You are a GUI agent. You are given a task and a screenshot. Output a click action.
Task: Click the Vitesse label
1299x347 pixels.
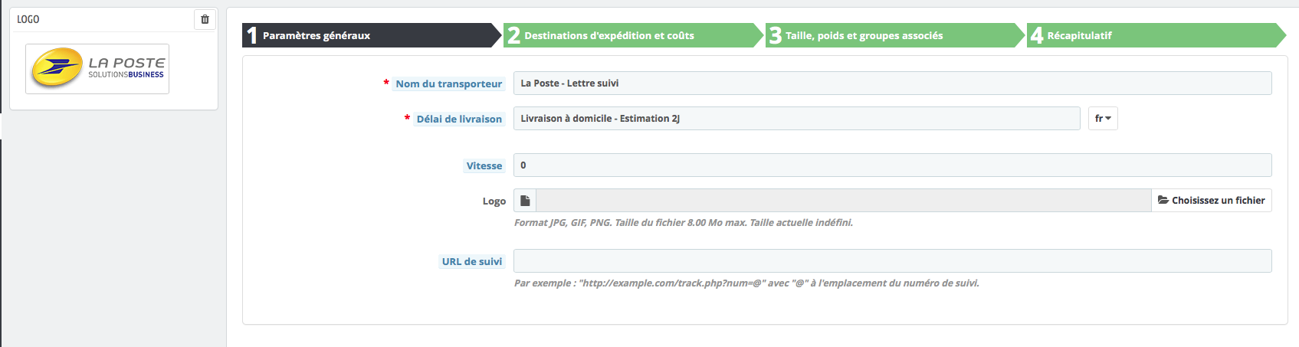coord(484,165)
